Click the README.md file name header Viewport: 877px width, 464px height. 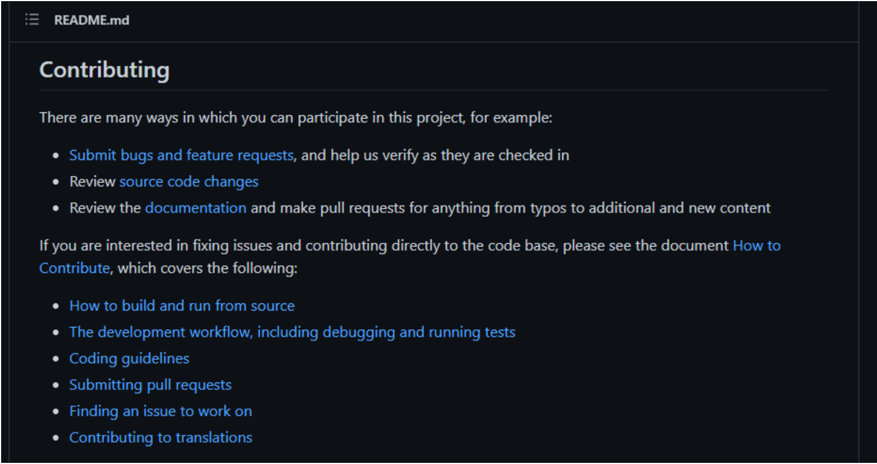click(92, 20)
